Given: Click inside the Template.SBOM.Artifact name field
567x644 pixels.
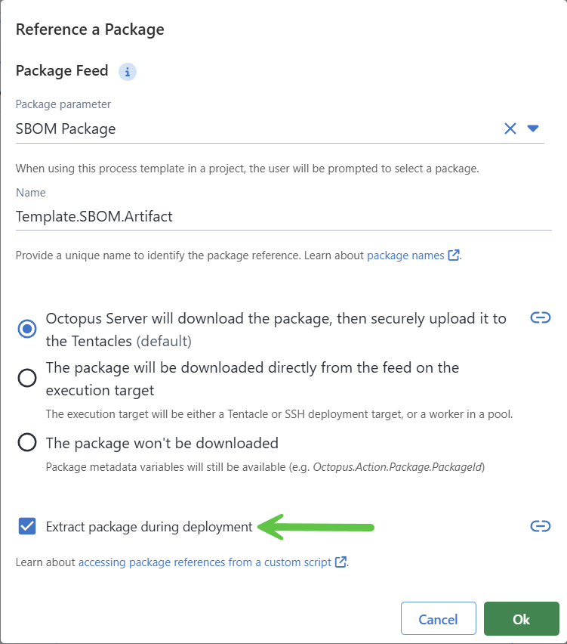Looking at the screenshot, I should tap(226, 216).
